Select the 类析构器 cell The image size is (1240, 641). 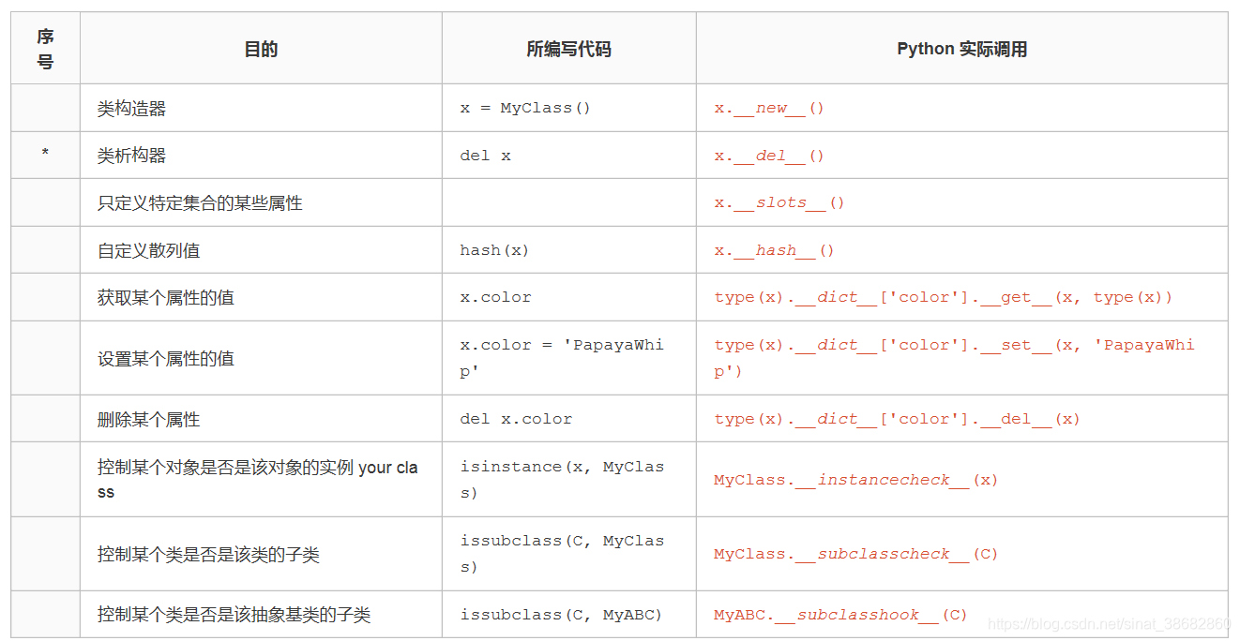click(x=261, y=156)
